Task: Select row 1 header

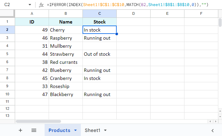Action: (7, 22)
